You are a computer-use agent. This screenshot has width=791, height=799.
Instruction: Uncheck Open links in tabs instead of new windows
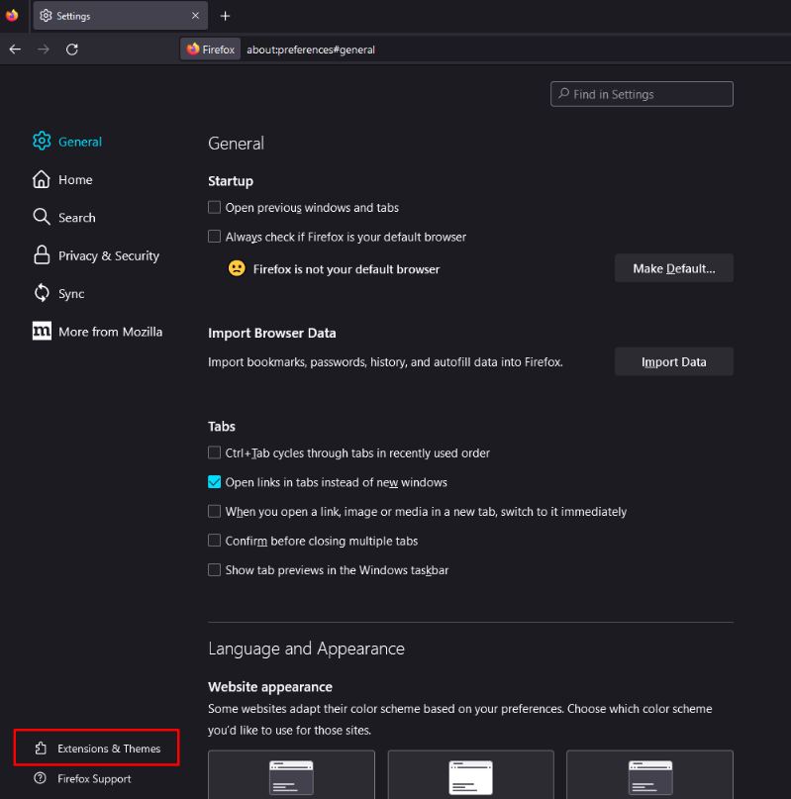click(x=214, y=482)
